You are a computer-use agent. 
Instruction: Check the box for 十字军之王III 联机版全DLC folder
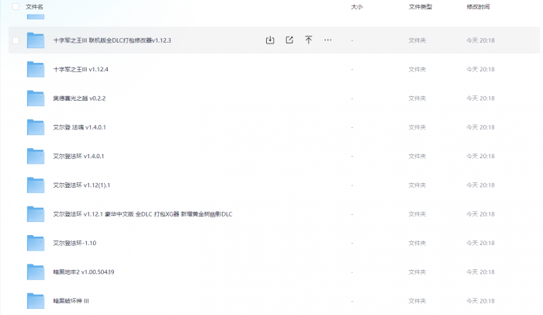click(16, 40)
